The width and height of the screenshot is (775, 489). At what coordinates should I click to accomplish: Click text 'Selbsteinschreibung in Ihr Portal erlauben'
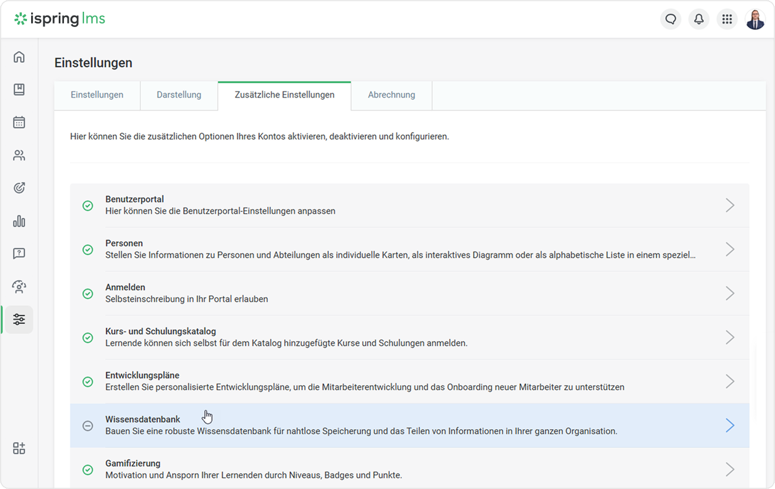pos(187,299)
